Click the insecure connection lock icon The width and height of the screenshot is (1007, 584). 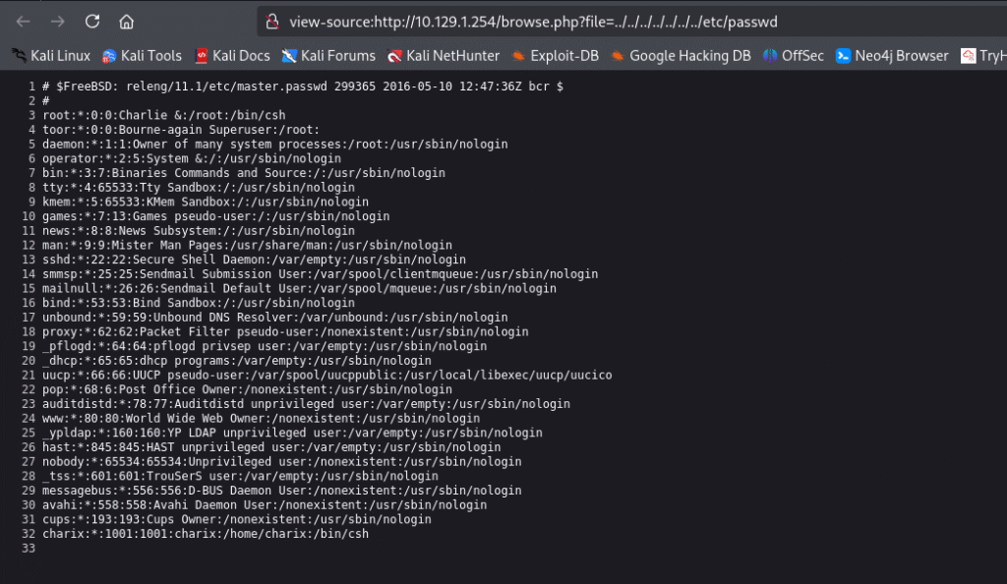click(x=272, y=22)
